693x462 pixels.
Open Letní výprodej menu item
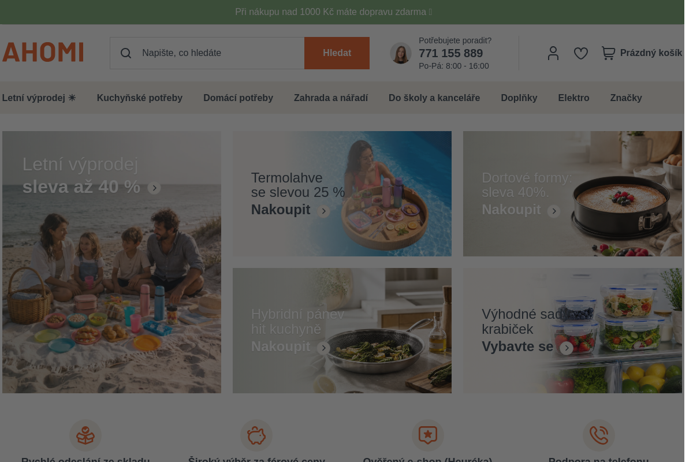(39, 98)
